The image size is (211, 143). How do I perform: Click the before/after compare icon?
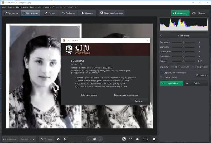tap(65, 139)
